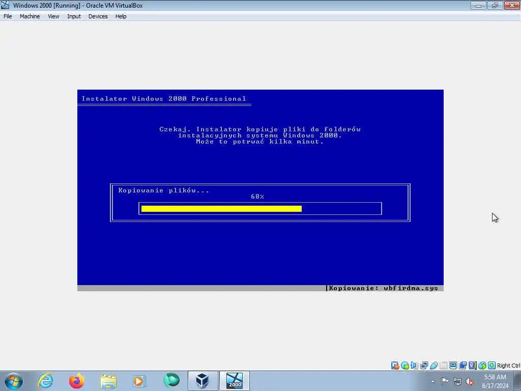521x391 pixels.
Task: Click 'Instalator Windows 2000 Professional' heading
Action: (164, 99)
